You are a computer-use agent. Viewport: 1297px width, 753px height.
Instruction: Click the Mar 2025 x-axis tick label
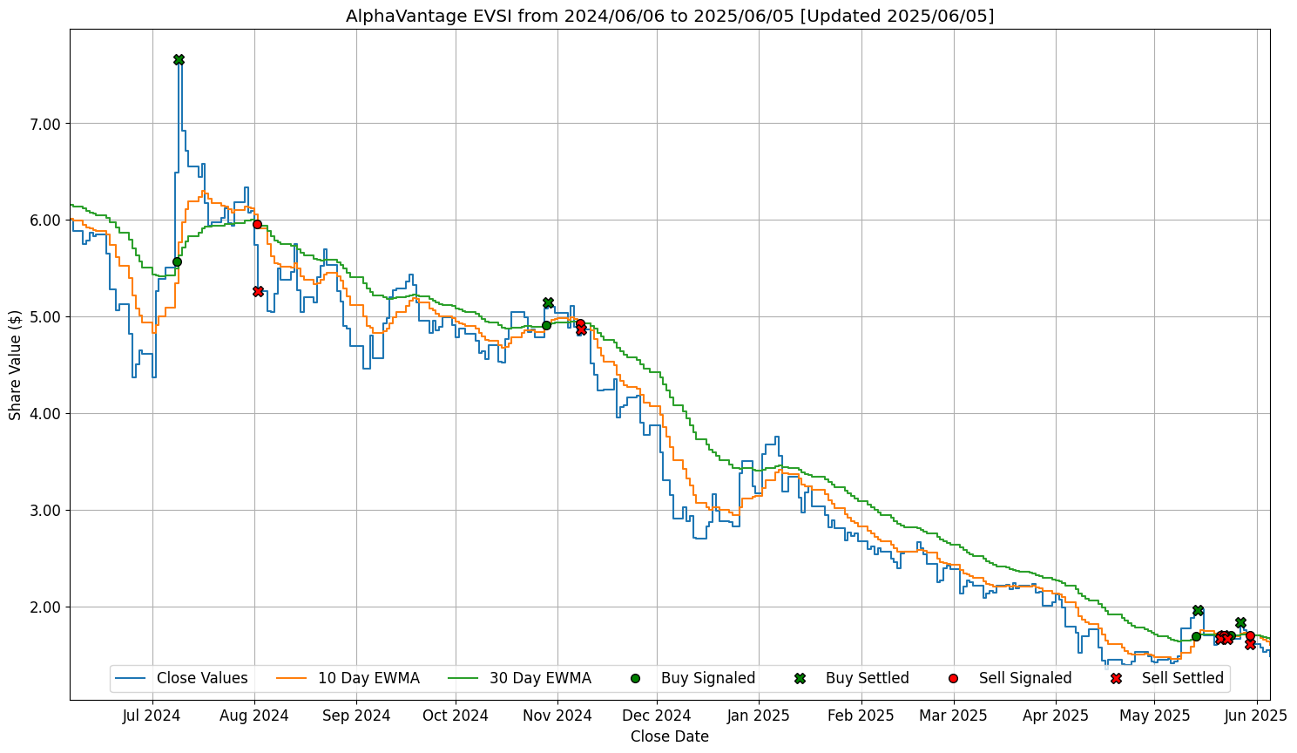954,716
